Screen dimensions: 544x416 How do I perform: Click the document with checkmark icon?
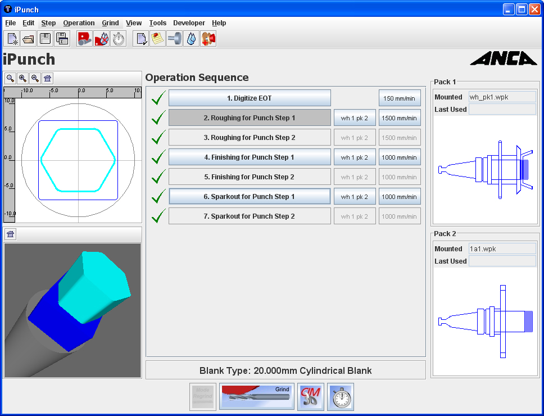point(141,39)
